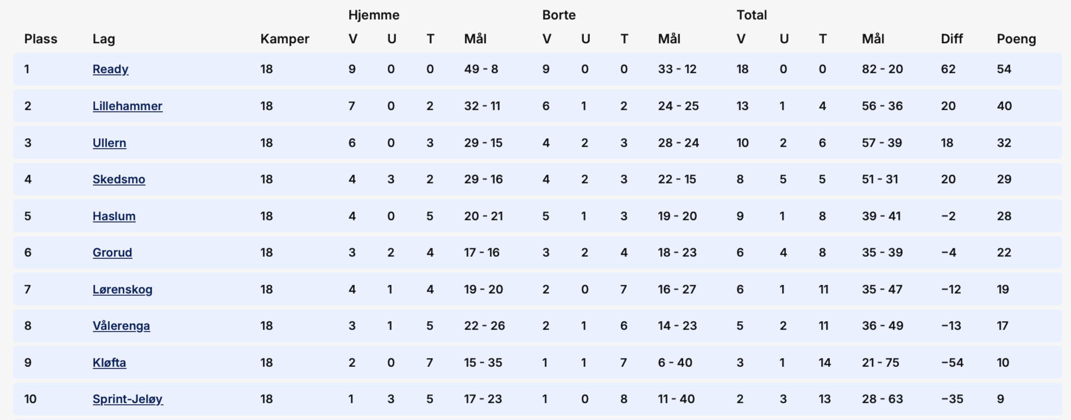Click the Diff column header
The width and height of the screenshot is (1071, 420).
tap(952, 39)
